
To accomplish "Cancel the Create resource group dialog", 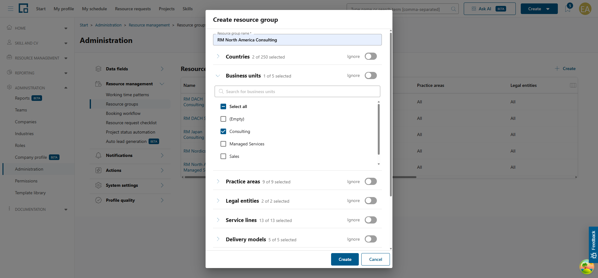I will pos(376,259).
